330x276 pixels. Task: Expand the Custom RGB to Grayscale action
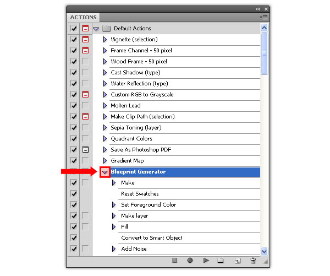pyautogui.click(x=105, y=94)
